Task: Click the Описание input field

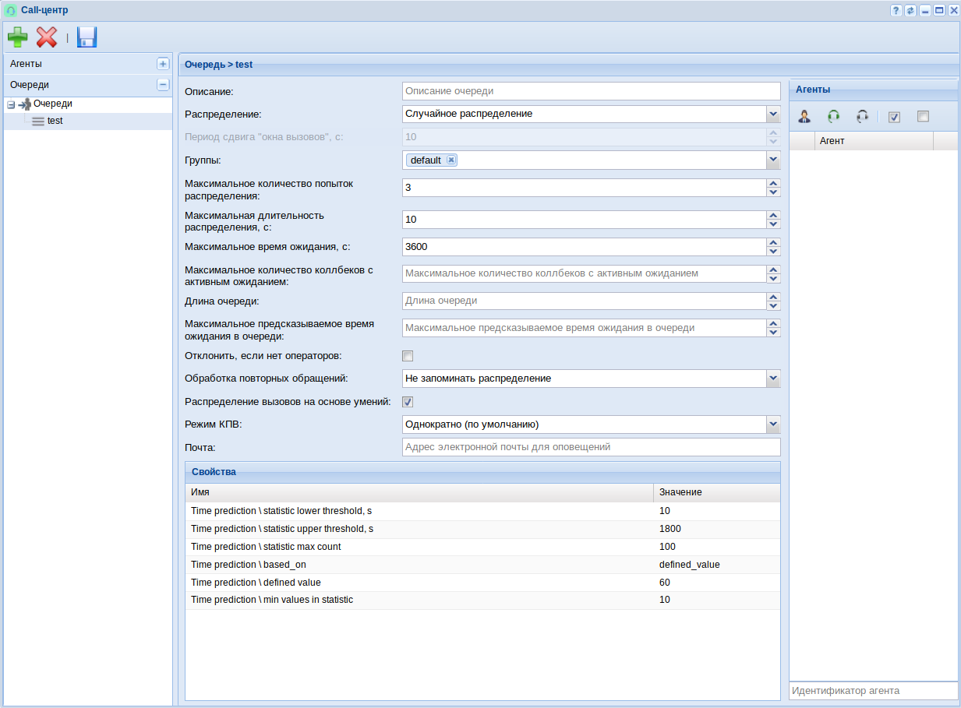Action: pyautogui.click(x=591, y=91)
